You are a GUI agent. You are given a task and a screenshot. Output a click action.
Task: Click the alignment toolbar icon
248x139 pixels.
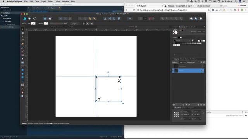[130, 19]
